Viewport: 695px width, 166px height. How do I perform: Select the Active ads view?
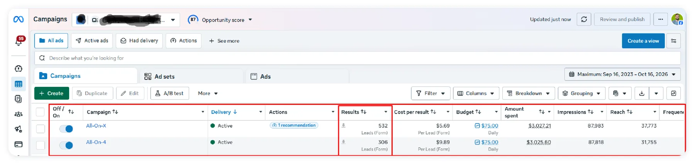tap(92, 41)
